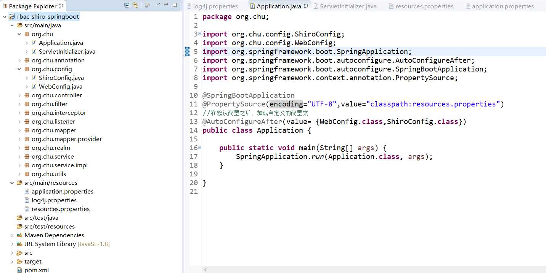546x273 pixels.
Task: Click the horizontal scrollbar left arrow in editor
Action: click(x=205, y=270)
